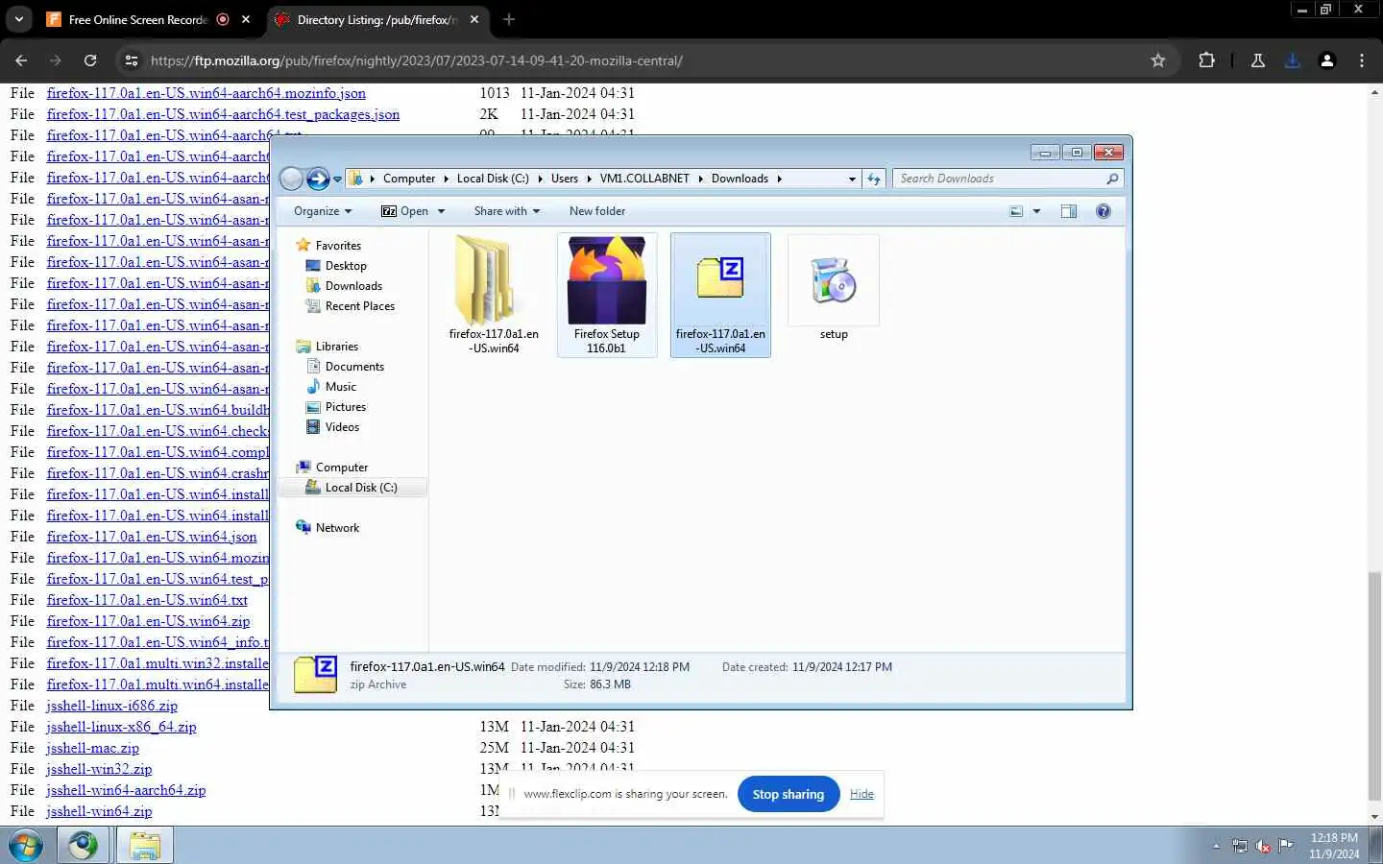The height and width of the screenshot is (864, 1383).
Task: Open Windows Explorer from the taskbar
Action: coord(144,846)
